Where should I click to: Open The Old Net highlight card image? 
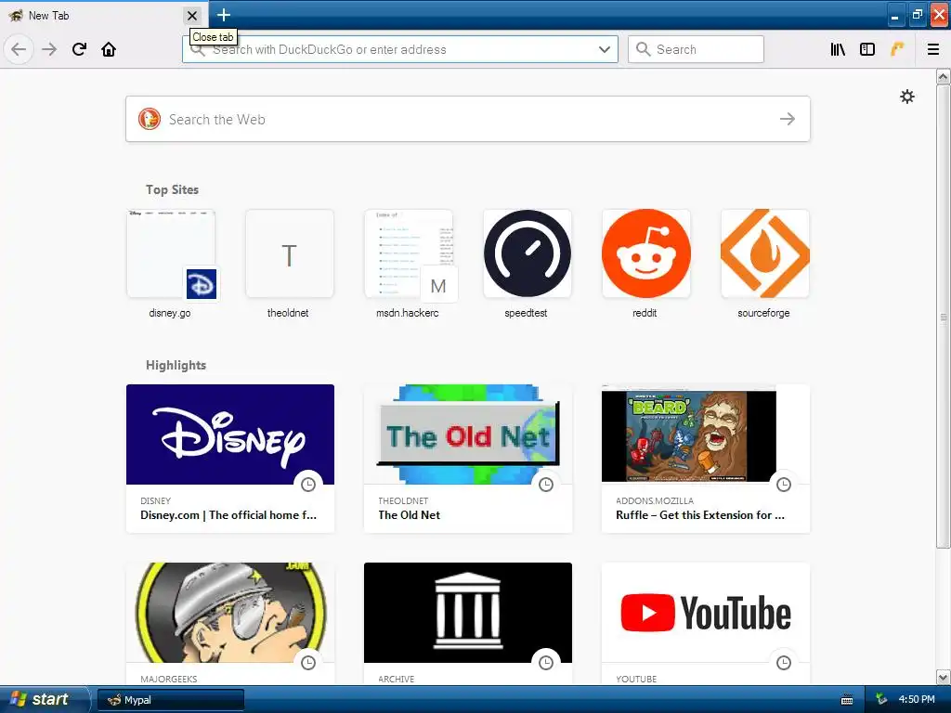click(x=468, y=434)
